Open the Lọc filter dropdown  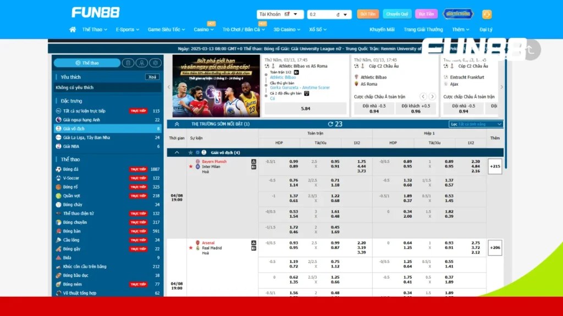[x=476, y=124]
